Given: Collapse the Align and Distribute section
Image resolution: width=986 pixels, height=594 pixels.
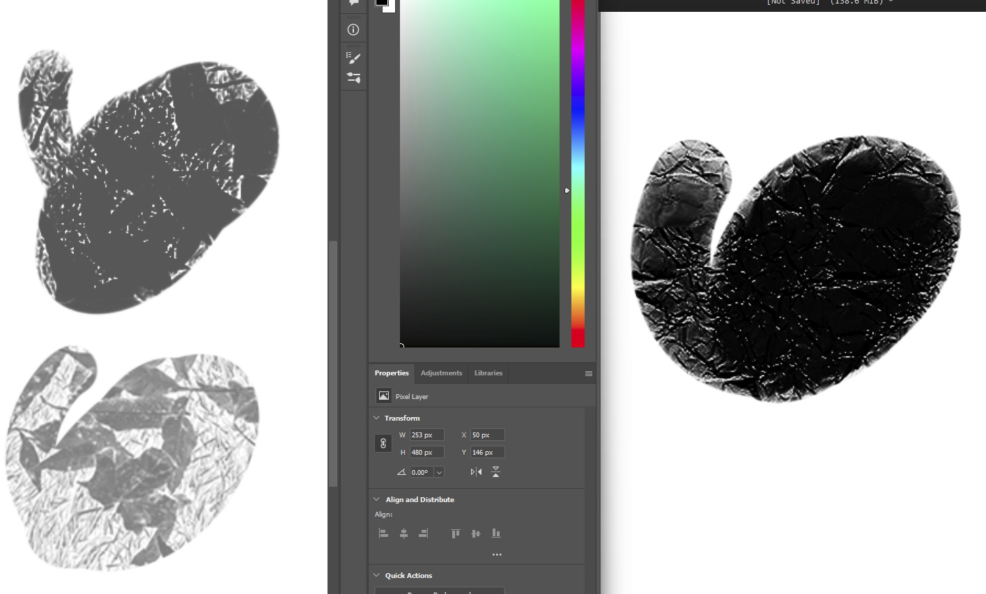Looking at the screenshot, I should [377, 499].
